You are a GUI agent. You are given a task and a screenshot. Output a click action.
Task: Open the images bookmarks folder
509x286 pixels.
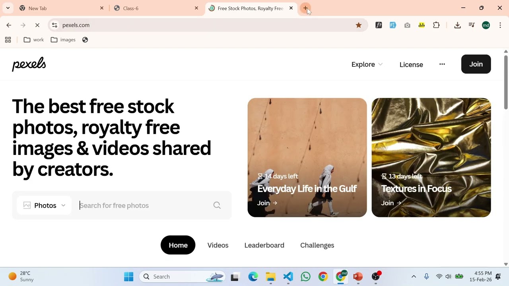click(x=63, y=40)
